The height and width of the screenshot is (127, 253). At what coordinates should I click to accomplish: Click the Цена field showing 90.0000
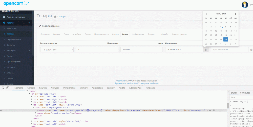[141, 50]
